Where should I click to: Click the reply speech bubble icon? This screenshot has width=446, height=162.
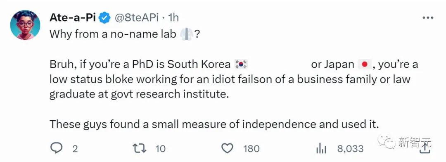(56, 148)
